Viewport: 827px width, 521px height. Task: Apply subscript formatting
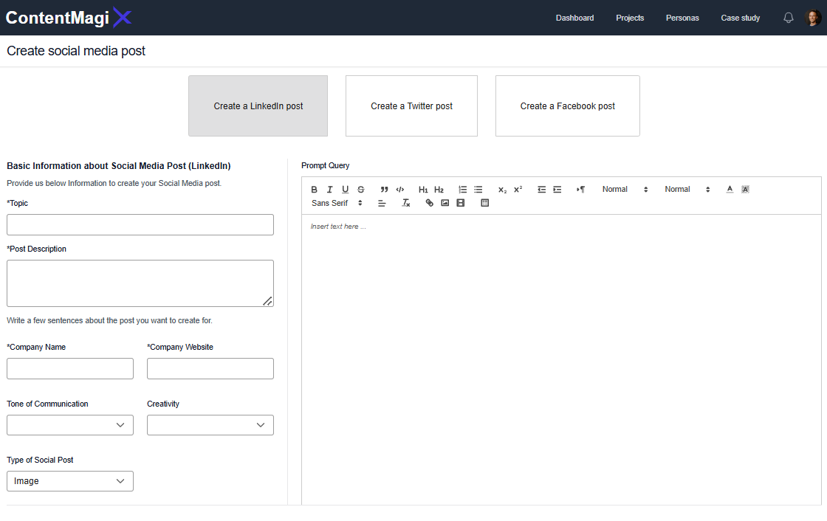502,190
